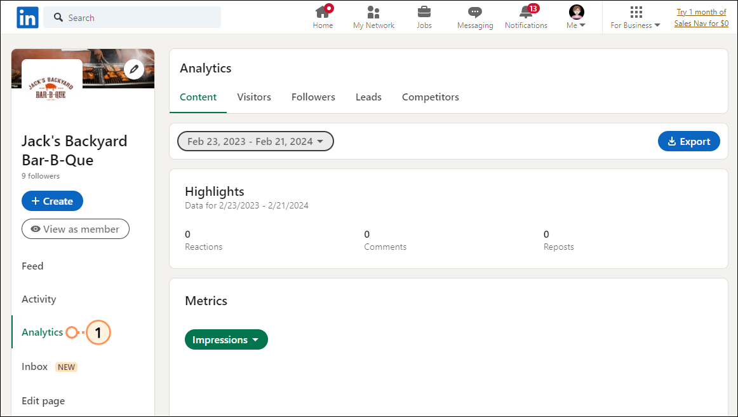Open Inbox in the sidebar
The width and height of the screenshot is (738, 417).
tap(35, 367)
